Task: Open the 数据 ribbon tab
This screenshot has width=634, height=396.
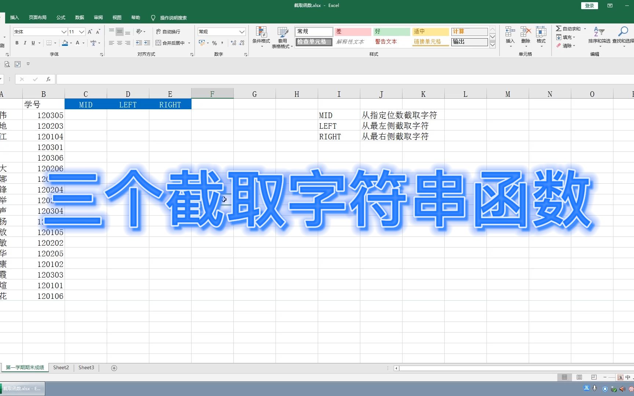Action: (80, 18)
